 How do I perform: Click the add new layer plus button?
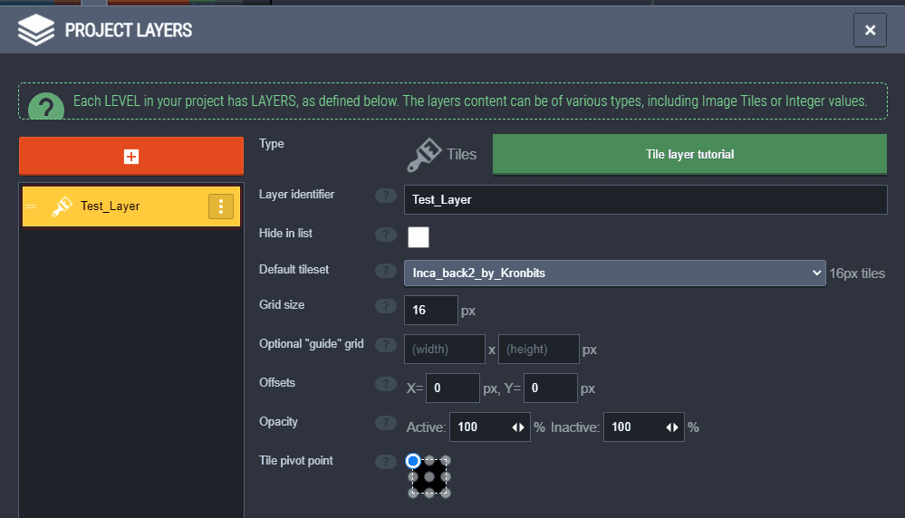(131, 157)
